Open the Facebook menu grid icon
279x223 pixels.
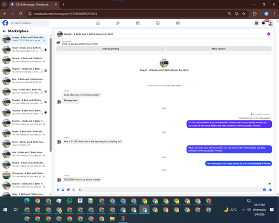click(256, 23)
